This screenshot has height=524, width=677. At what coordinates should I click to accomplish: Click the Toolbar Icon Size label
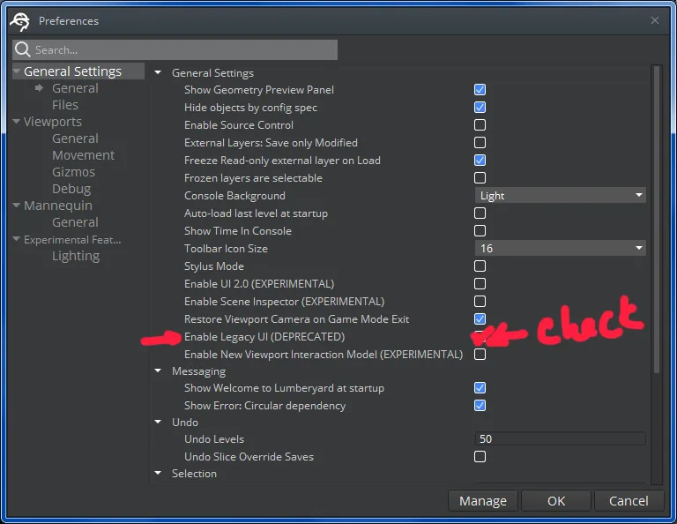tap(226, 249)
